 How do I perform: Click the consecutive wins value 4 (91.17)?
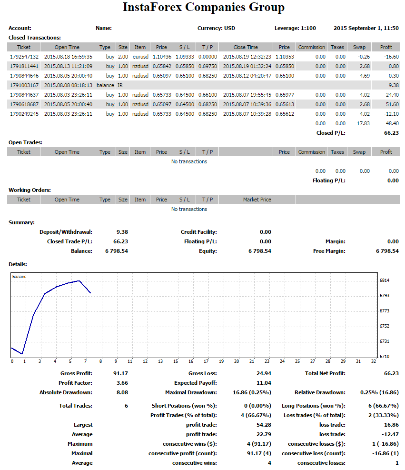pyautogui.click(x=259, y=444)
